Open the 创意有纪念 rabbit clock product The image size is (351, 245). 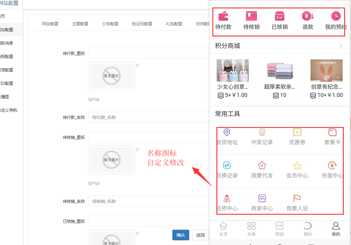(326, 71)
